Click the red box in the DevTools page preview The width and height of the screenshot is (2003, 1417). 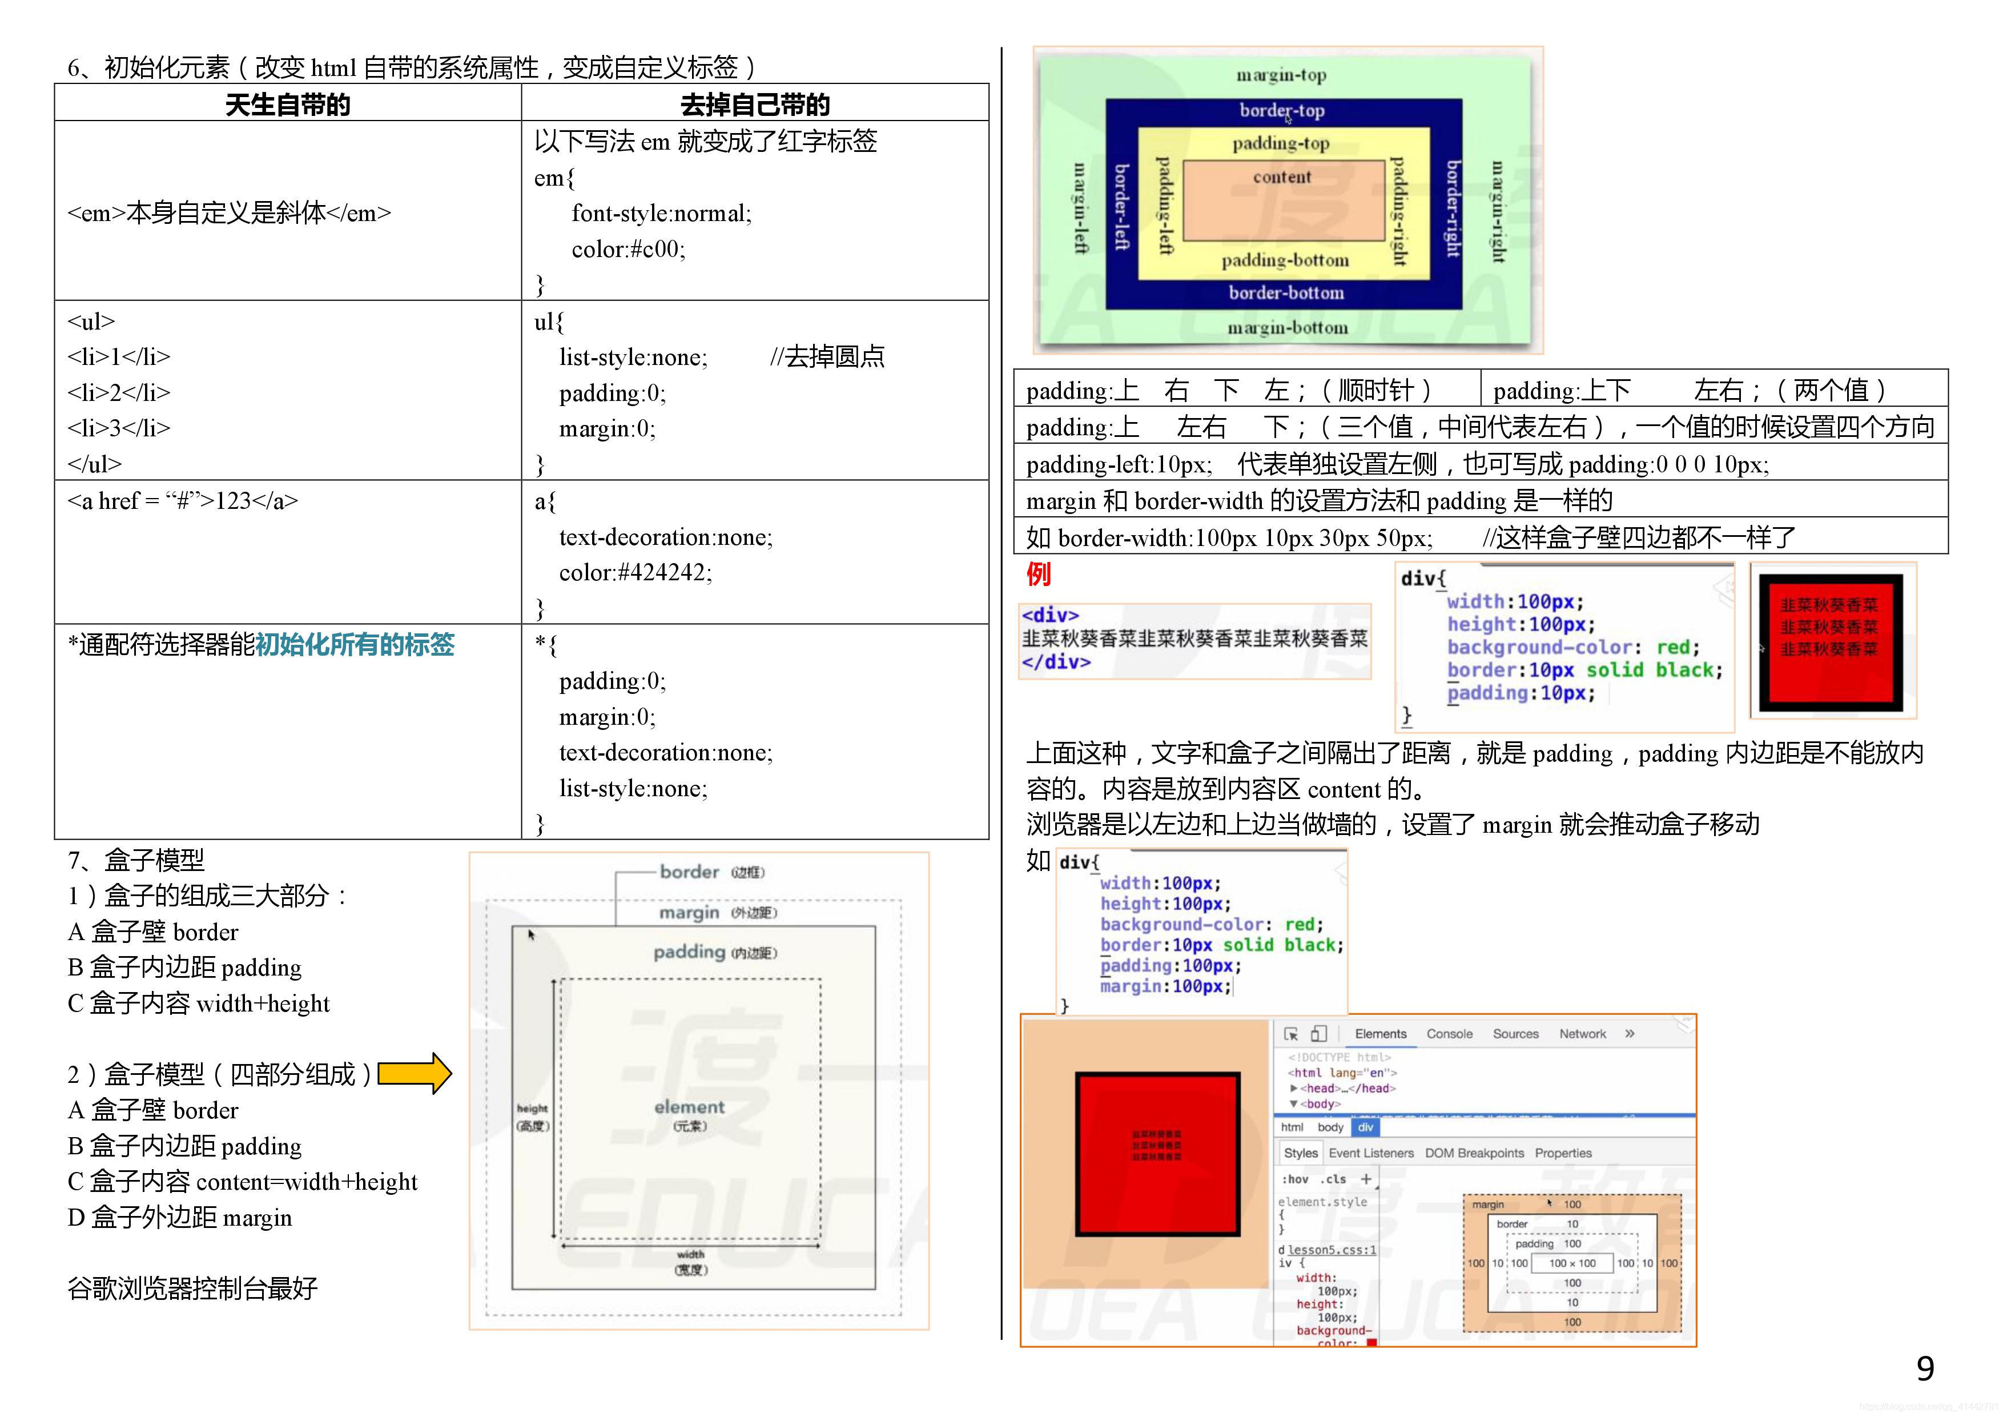click(x=1157, y=1154)
